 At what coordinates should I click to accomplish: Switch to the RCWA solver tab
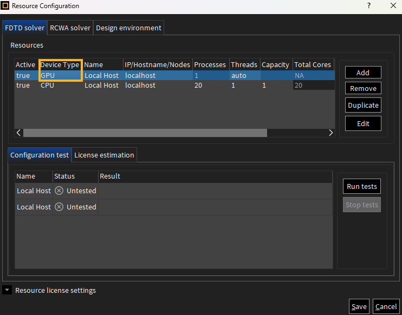(70, 28)
